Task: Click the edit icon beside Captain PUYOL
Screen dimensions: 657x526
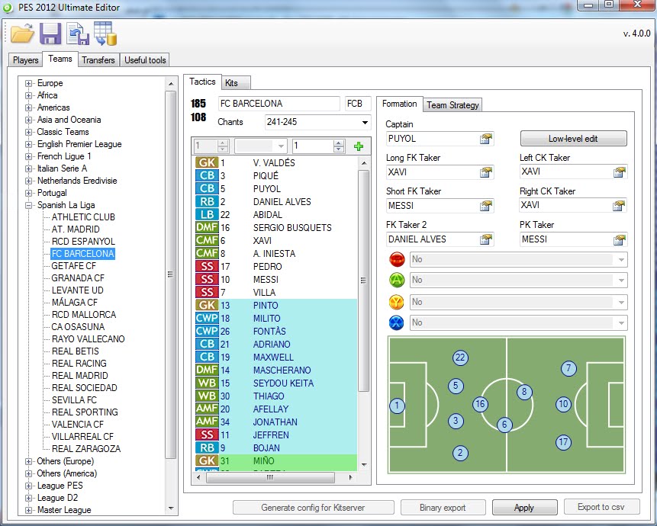Action: click(x=485, y=139)
